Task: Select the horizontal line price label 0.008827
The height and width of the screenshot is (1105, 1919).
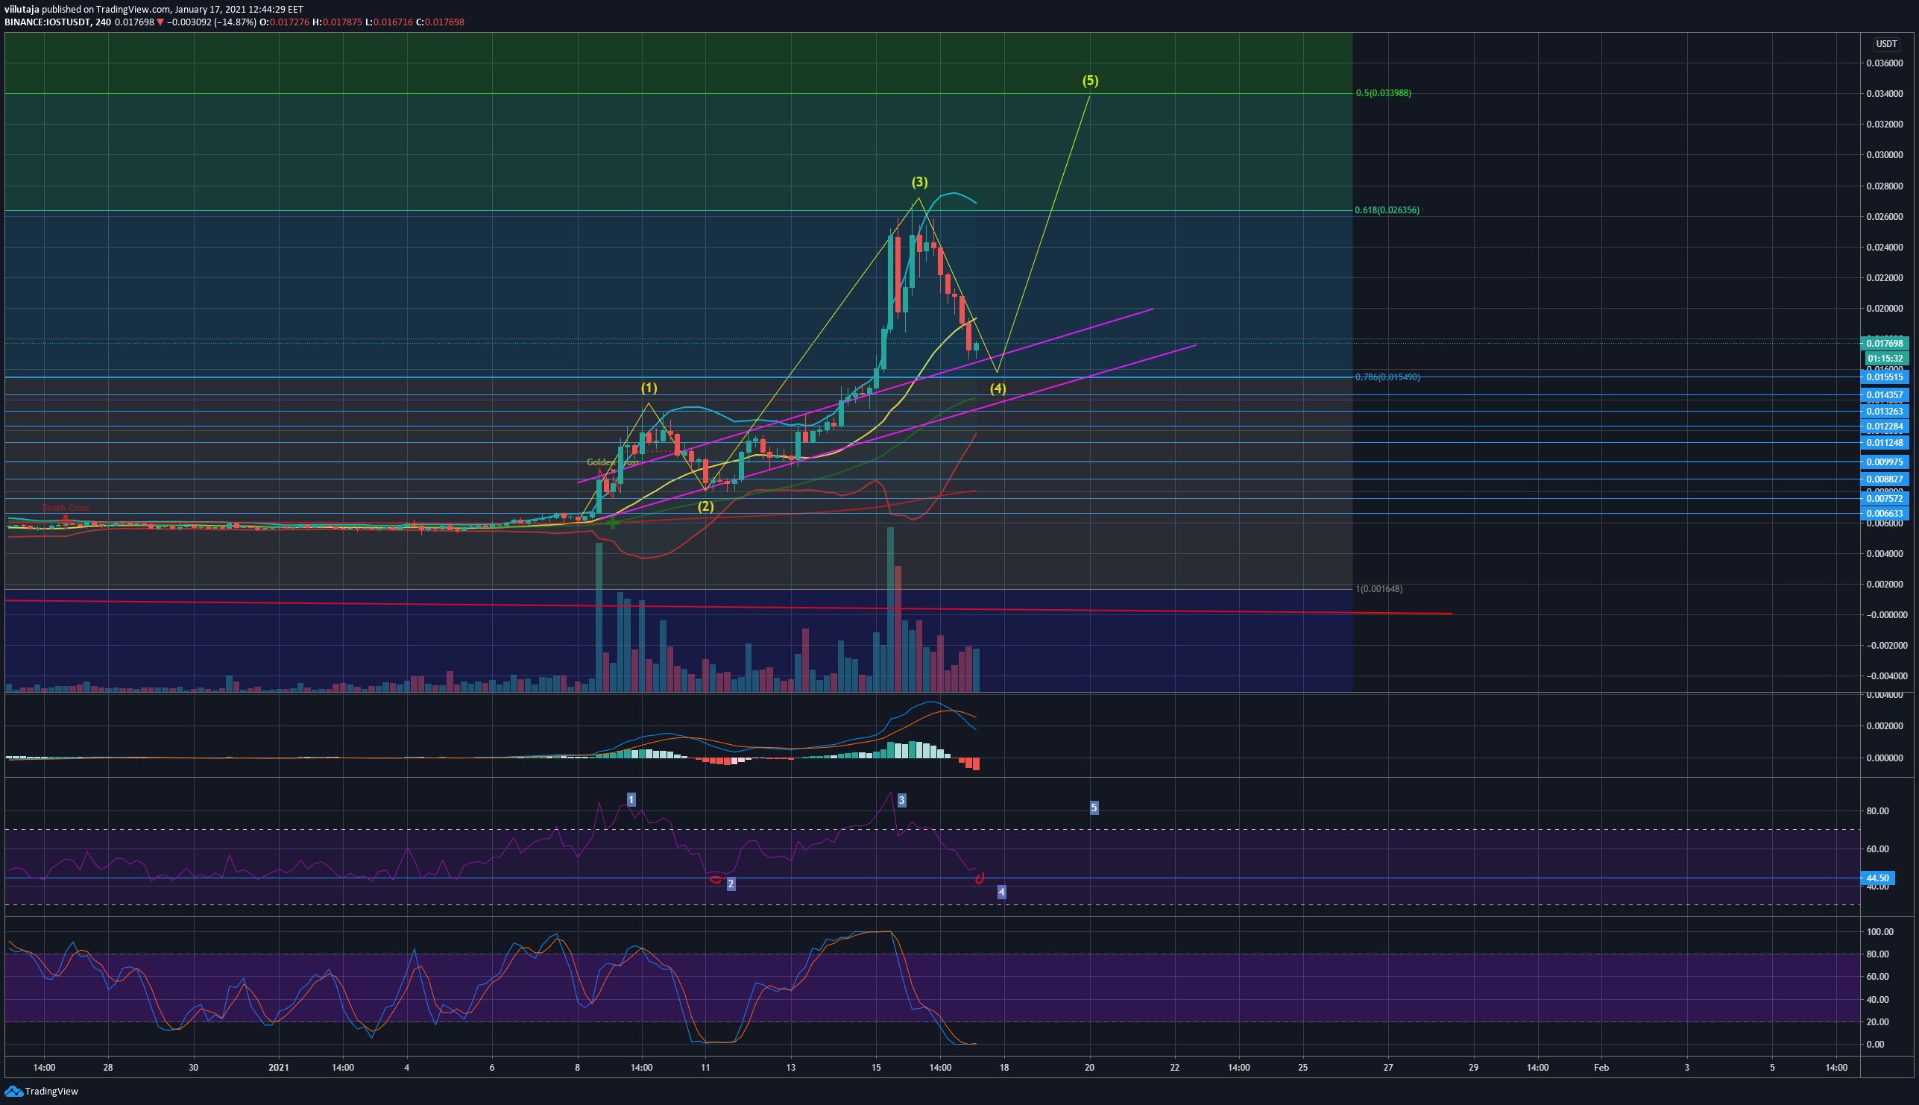Action: (x=1885, y=479)
